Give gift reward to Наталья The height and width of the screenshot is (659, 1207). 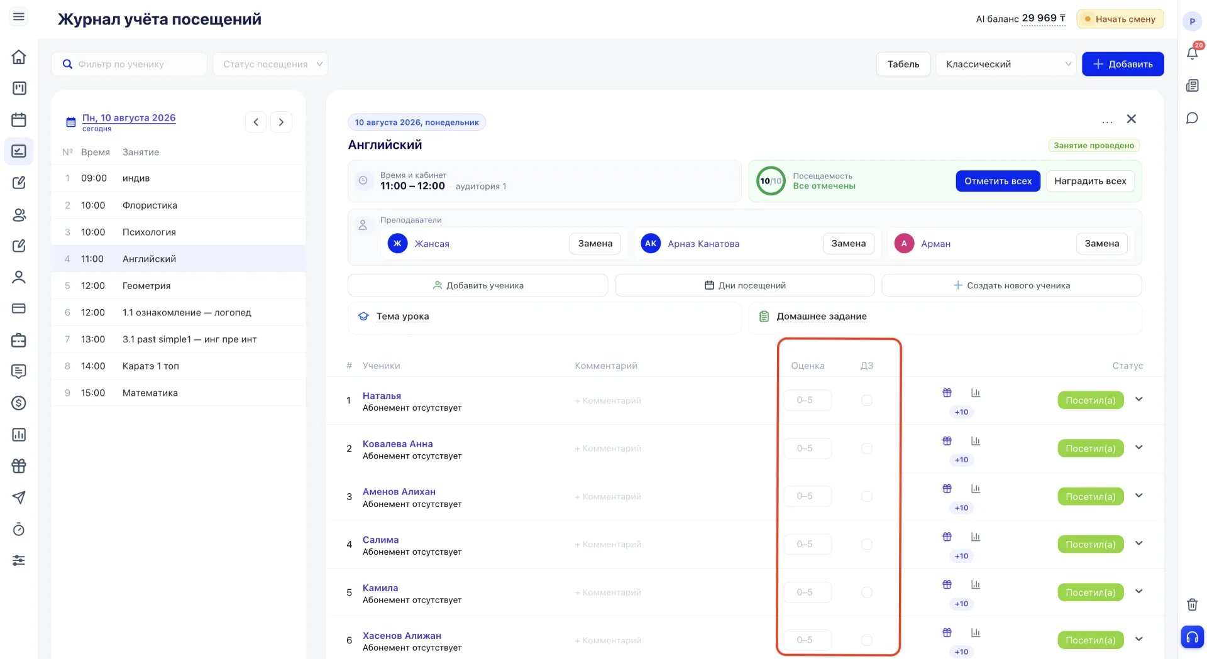point(947,393)
